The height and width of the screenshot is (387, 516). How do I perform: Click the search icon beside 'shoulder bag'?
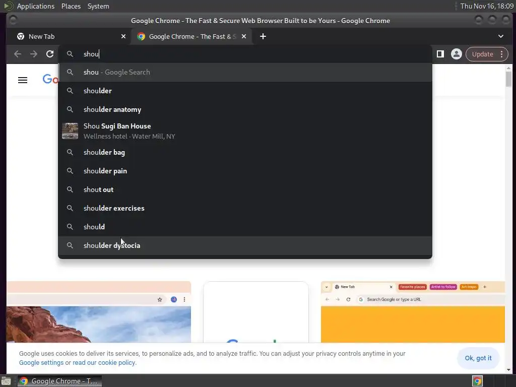click(70, 152)
